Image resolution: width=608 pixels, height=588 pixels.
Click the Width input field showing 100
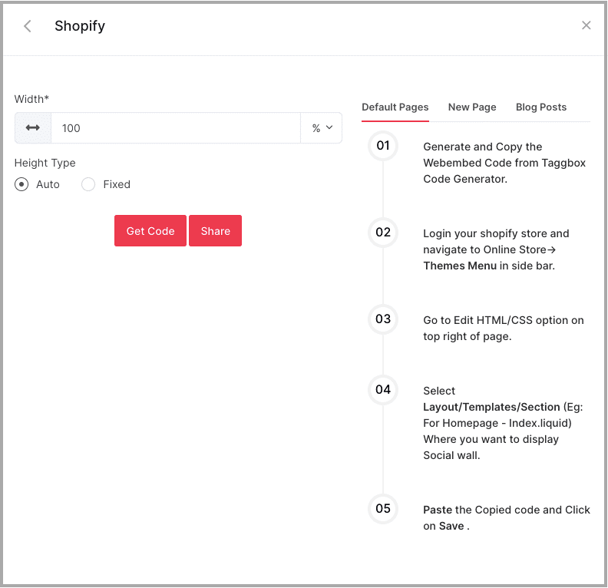[175, 128]
